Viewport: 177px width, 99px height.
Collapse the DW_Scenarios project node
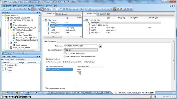click(x=3, y=15)
